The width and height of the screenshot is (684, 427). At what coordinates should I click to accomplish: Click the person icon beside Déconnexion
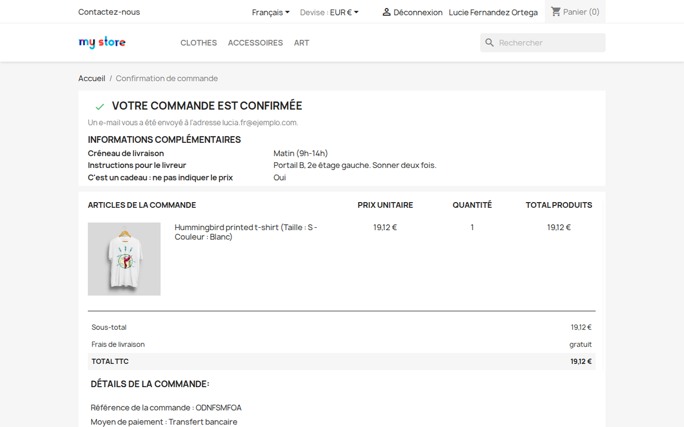point(386,12)
